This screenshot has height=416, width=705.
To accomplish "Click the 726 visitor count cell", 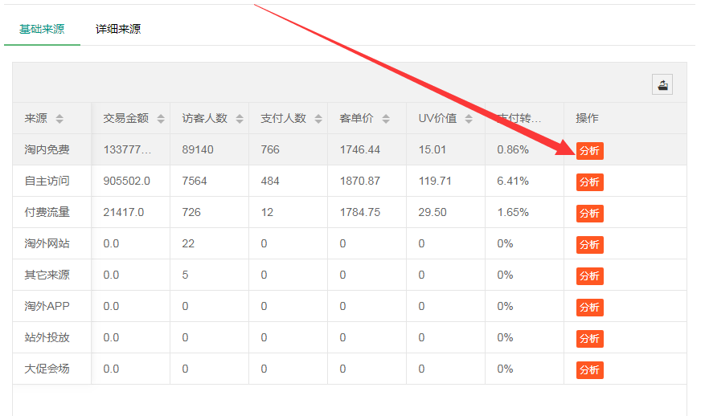I will pos(210,212).
